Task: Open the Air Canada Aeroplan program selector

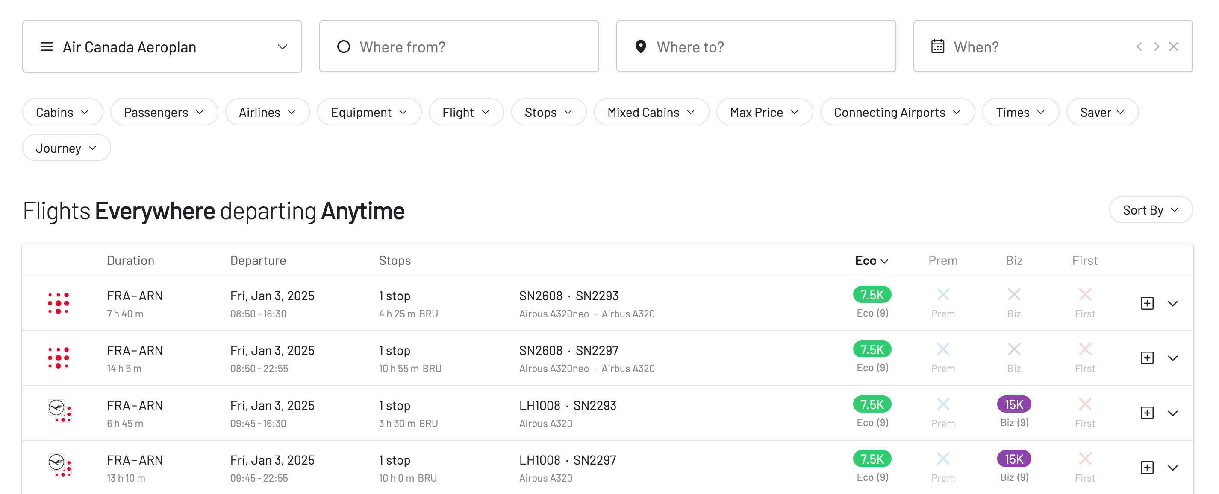Action: click(x=162, y=46)
